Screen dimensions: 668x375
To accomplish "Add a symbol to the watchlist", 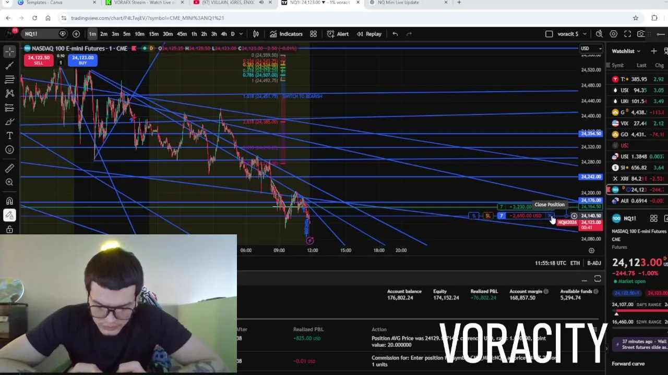I will point(654,51).
